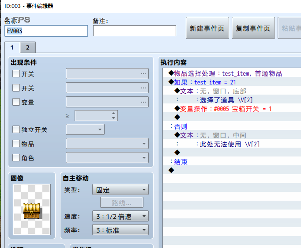Screen dimensions: 301x248
Task: Tick the 变量 condition checkbox
Action: point(16,102)
